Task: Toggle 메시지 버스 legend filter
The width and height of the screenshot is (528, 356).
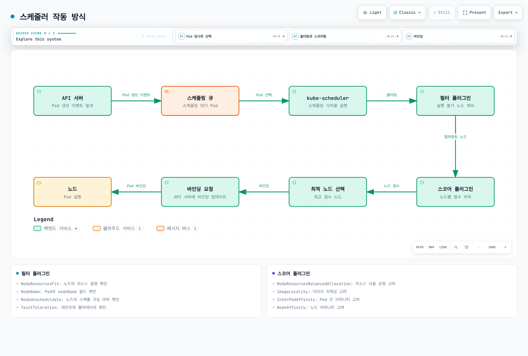Action: coord(178,228)
